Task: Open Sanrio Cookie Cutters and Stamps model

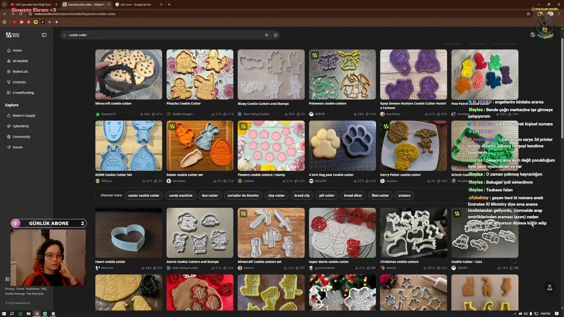Action: (x=200, y=233)
